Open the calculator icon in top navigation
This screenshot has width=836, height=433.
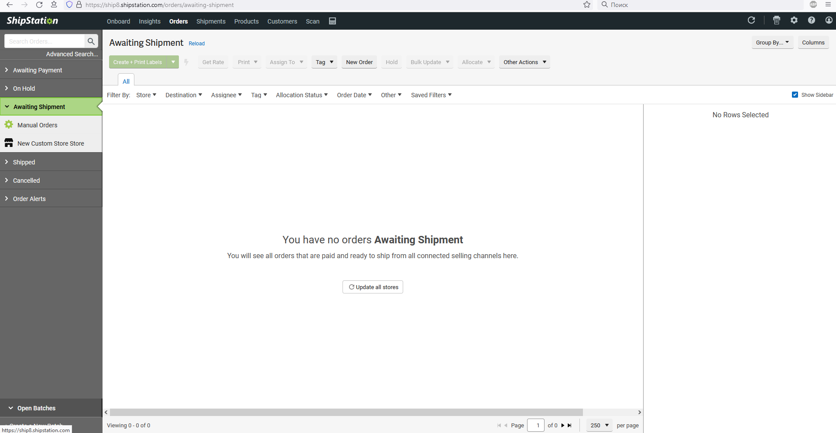tap(332, 21)
